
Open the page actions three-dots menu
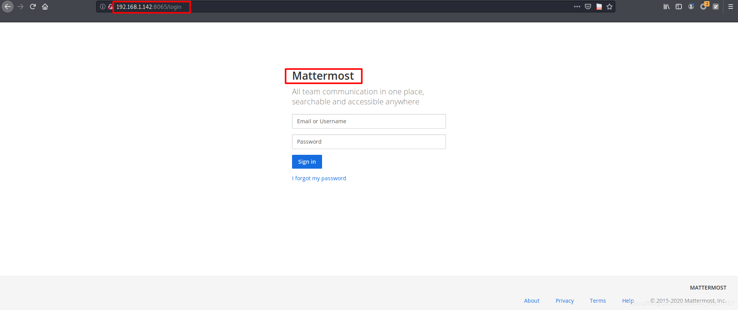click(577, 7)
